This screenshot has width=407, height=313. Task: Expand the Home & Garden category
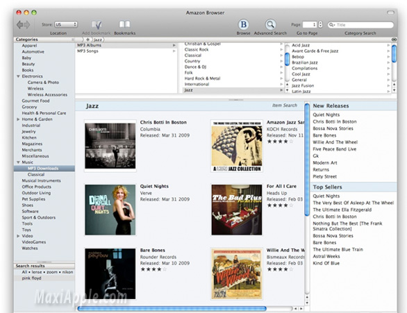[x=18, y=119]
